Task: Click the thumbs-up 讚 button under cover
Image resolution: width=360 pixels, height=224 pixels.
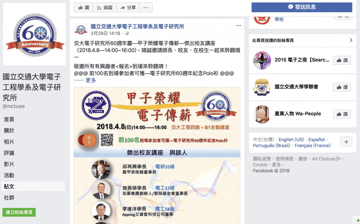Action: tap(83, 8)
